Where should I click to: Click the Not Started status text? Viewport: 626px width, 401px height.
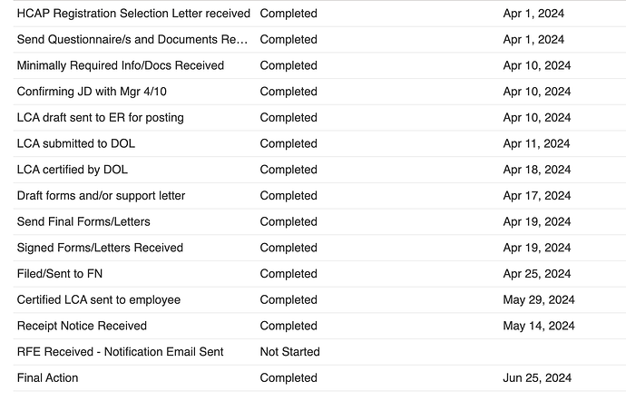pyautogui.click(x=289, y=351)
